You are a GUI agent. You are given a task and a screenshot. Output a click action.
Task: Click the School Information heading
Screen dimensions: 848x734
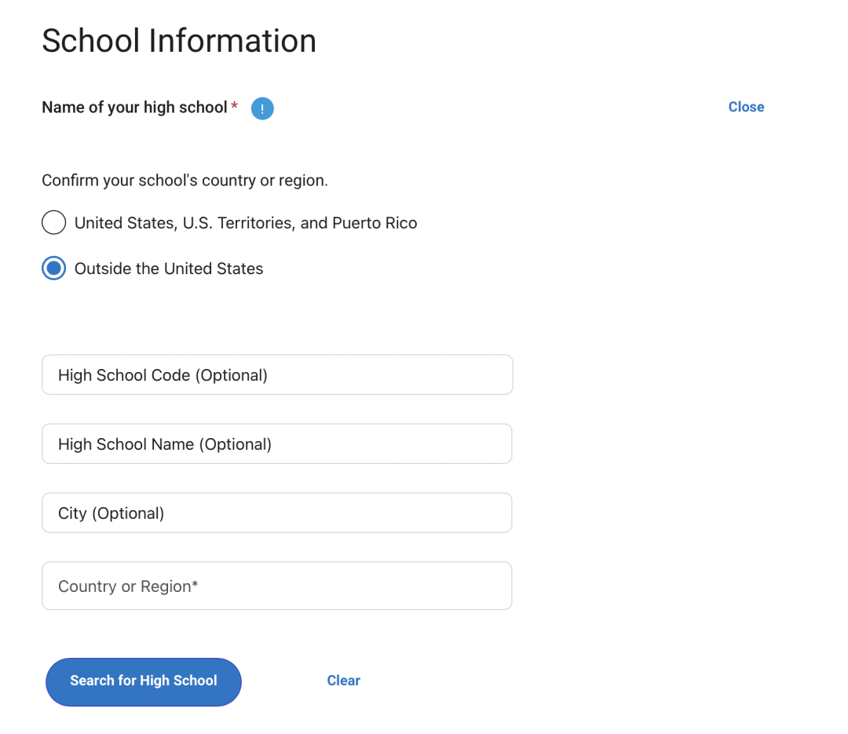[x=179, y=41]
